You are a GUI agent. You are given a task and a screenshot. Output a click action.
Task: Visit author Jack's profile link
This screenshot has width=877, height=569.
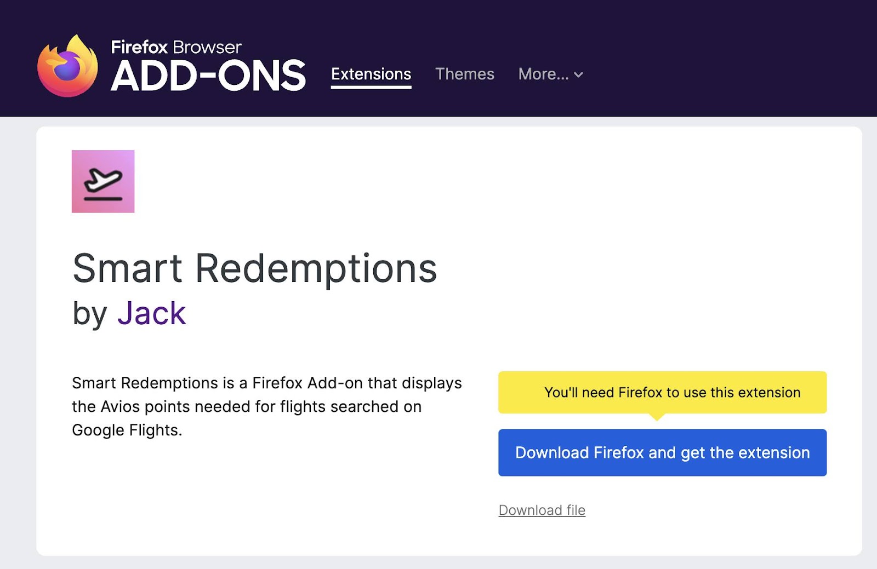click(x=152, y=314)
